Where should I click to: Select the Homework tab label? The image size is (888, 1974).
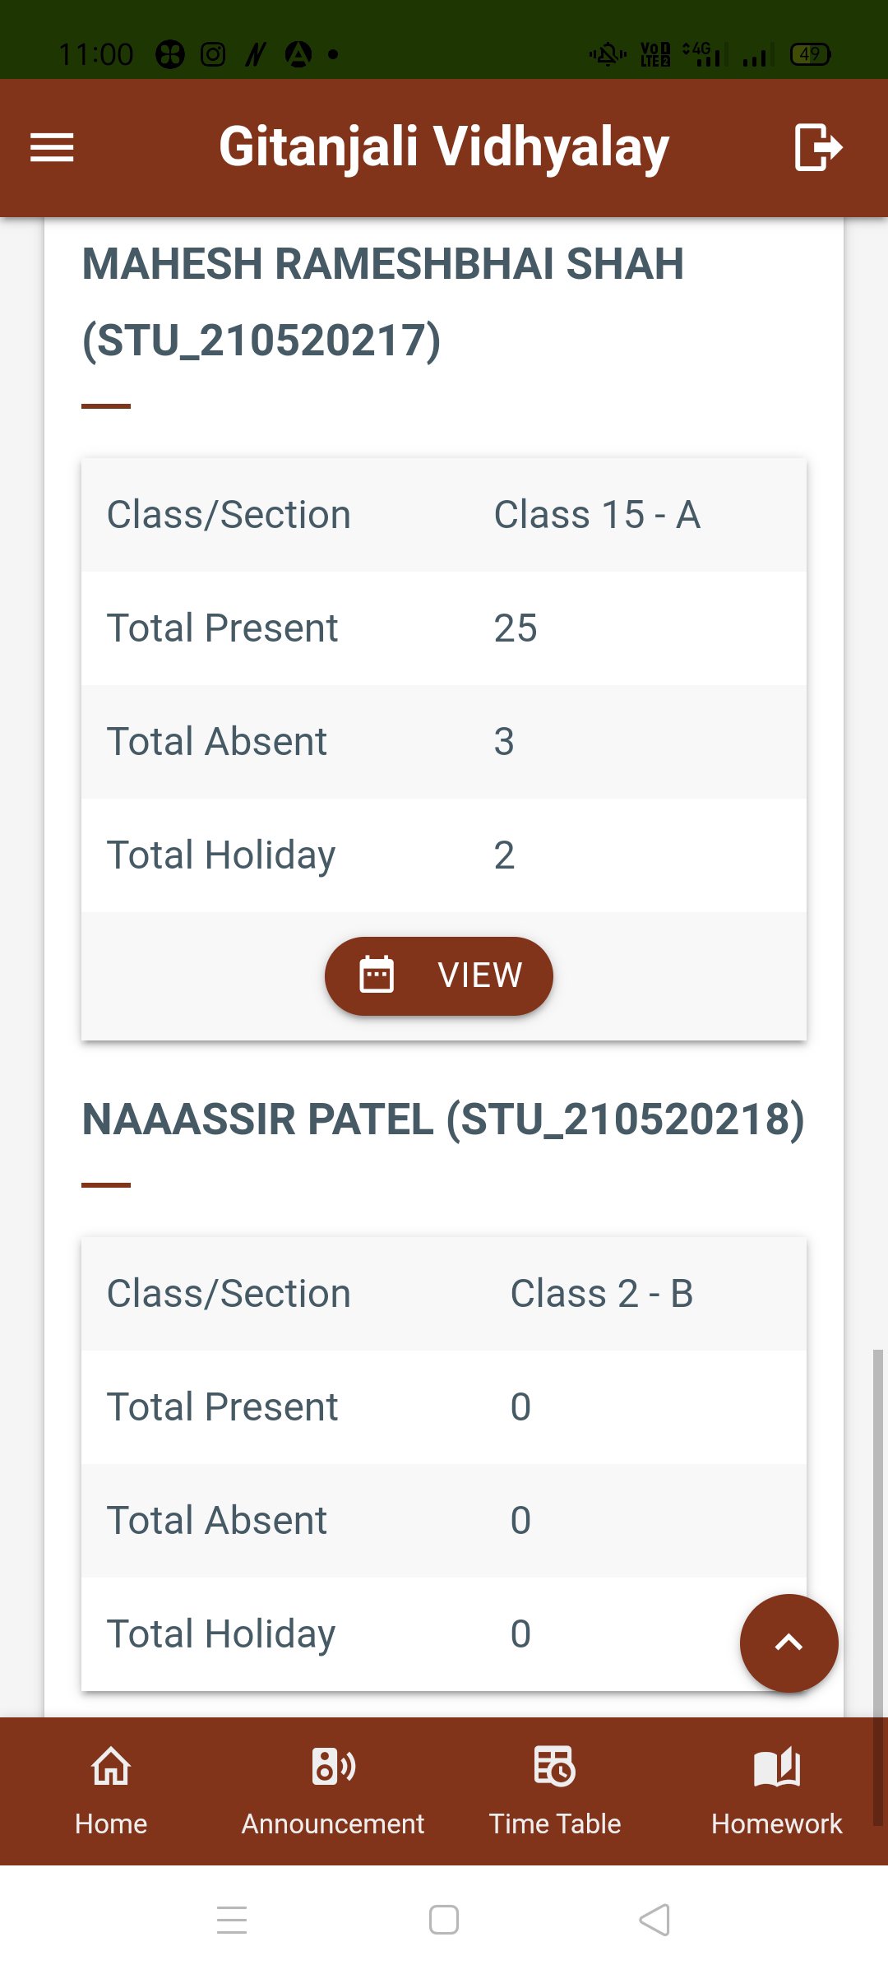tap(777, 1823)
